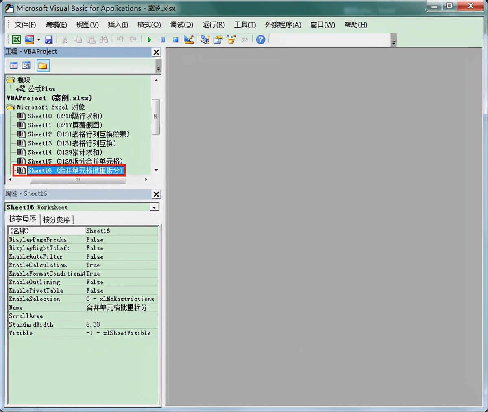Select EnableSelection xlNoRestrictions value
This screenshot has height=412, width=488.
coord(121,299)
